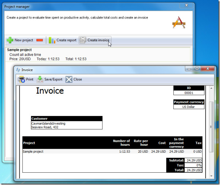This screenshot has width=220, height=185.
Task: Click the Tax column header
Action: tap(199, 143)
